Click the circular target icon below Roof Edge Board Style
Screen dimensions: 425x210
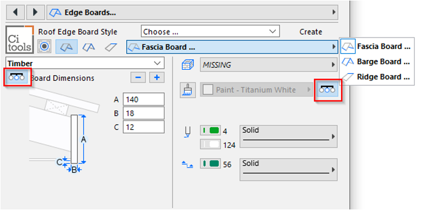click(45, 47)
